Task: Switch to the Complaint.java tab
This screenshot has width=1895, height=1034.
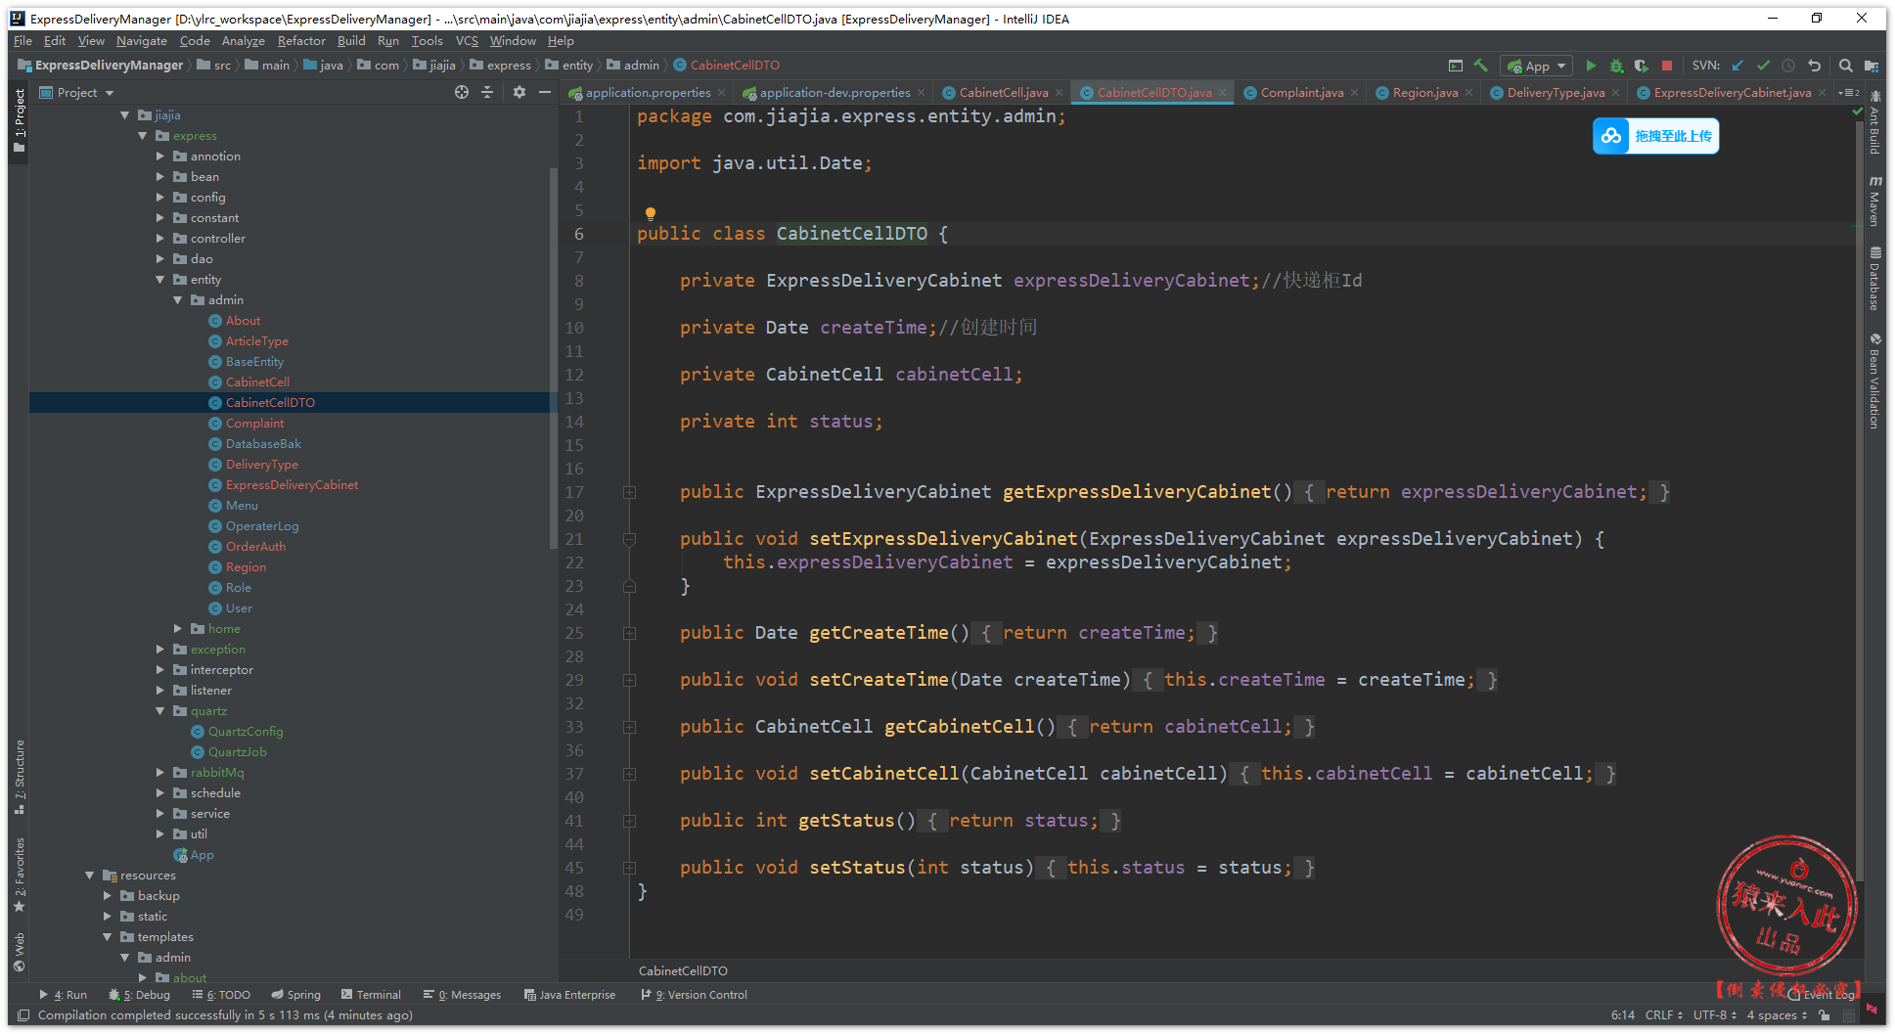Action: click(x=1301, y=93)
